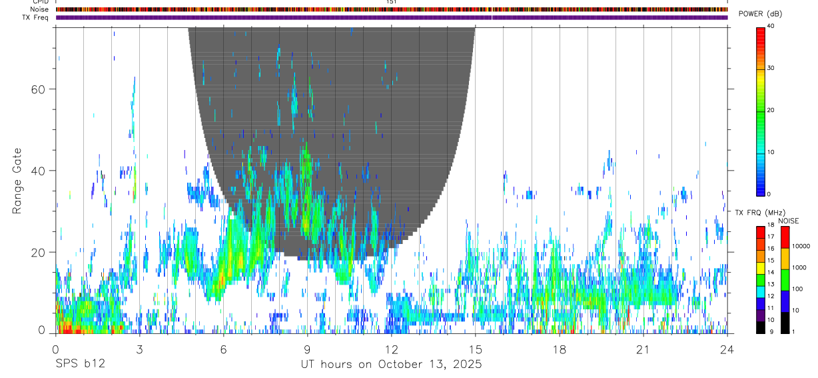This screenshot has height=378, width=818.
Task: Click the 9 tick on UT hours axis
Action: click(x=307, y=349)
